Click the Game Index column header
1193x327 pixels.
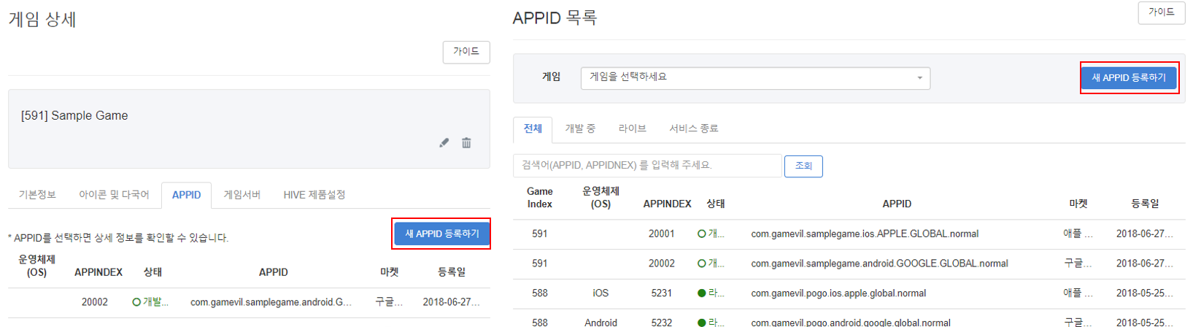(540, 198)
